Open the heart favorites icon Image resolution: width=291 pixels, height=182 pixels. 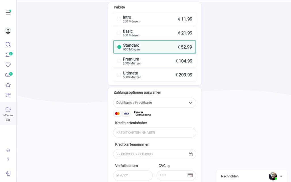(x=8, y=65)
